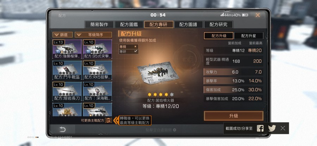
Task: Tap the gear icon beside 點擊空白處關閉
Action: pyautogui.click(x=174, y=130)
